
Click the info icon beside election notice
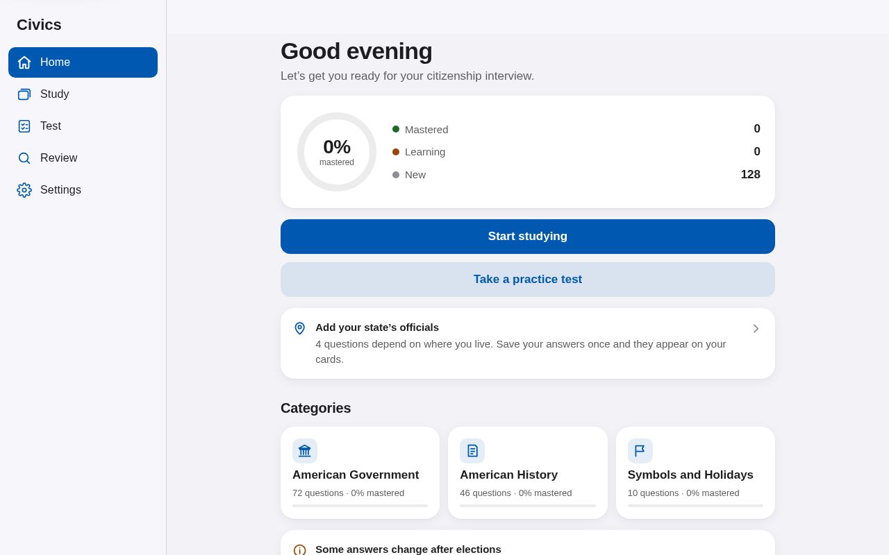(299, 549)
